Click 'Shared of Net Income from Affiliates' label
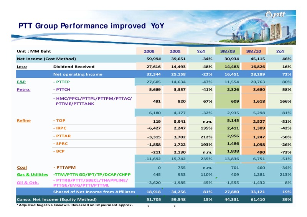 [94, 192]
